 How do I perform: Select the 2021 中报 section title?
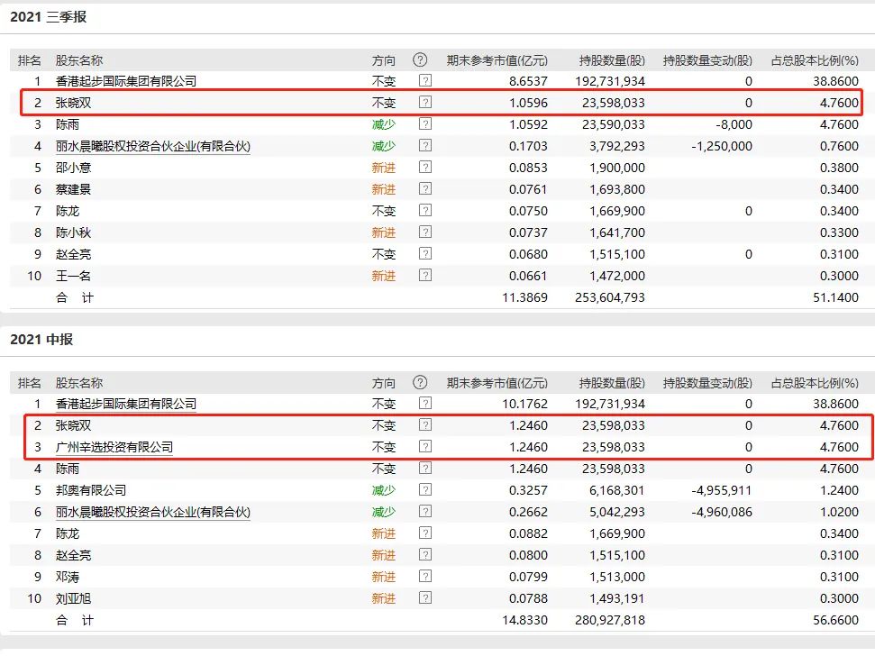(41, 340)
